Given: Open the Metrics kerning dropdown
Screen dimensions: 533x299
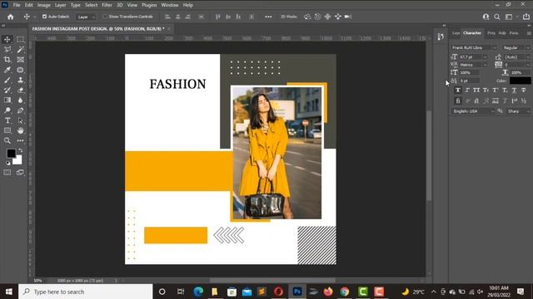Looking at the screenshot, I should [x=485, y=65].
